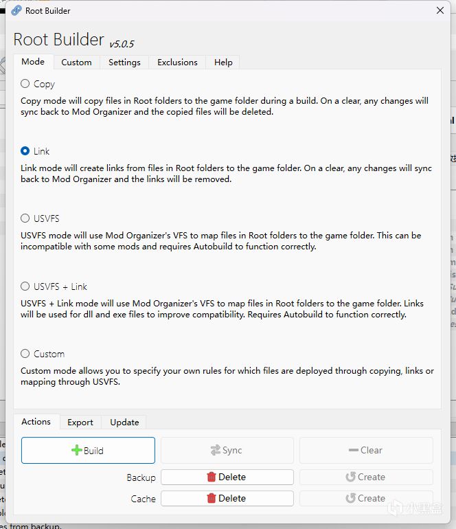This screenshot has height=529, width=456.
Task: Open the Help tab
Action: pyautogui.click(x=223, y=63)
